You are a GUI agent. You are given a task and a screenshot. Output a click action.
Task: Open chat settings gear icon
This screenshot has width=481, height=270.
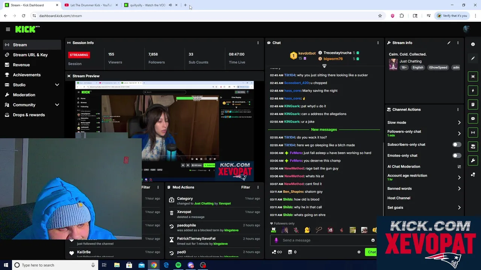point(359,252)
